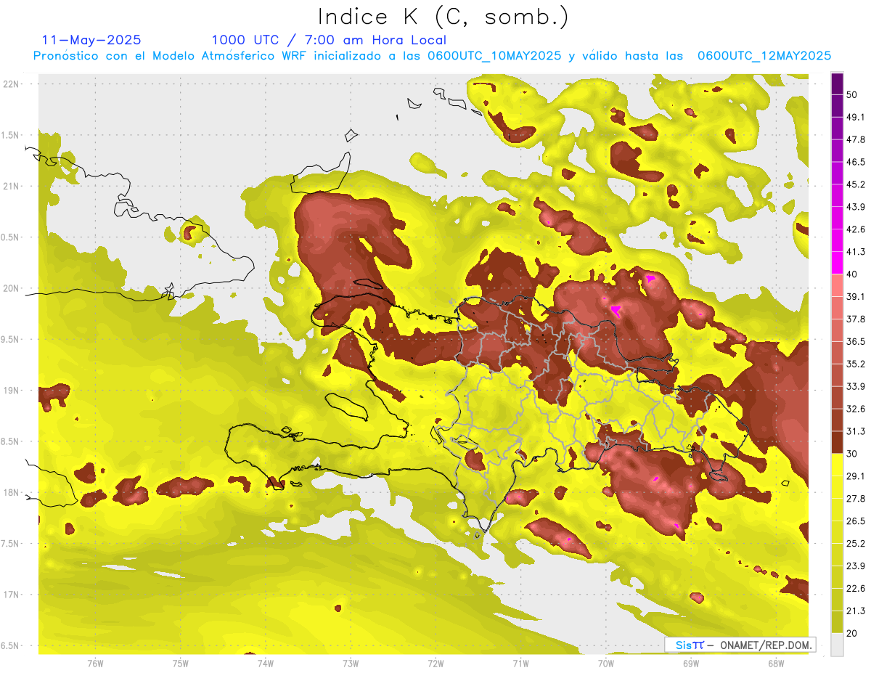Screen dimensions: 871x673
Task: Click colorbar value '36.5'
Action: (856, 341)
